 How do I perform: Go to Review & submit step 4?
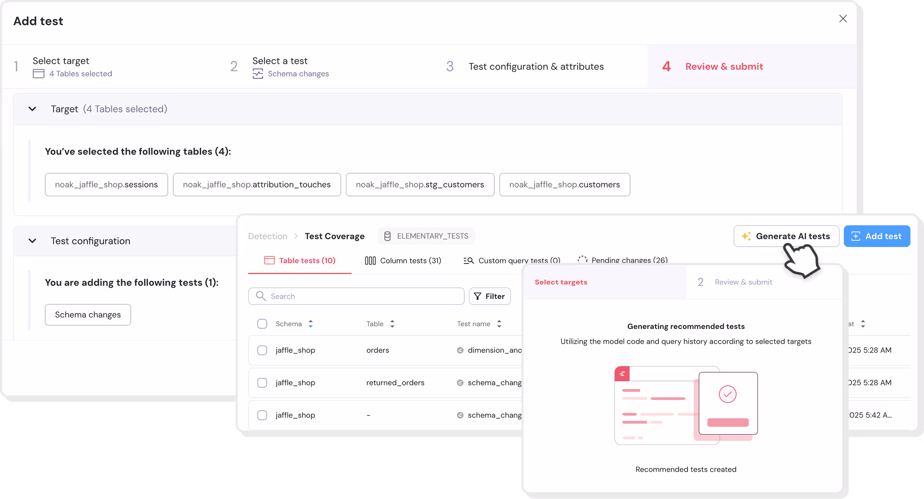tap(723, 67)
